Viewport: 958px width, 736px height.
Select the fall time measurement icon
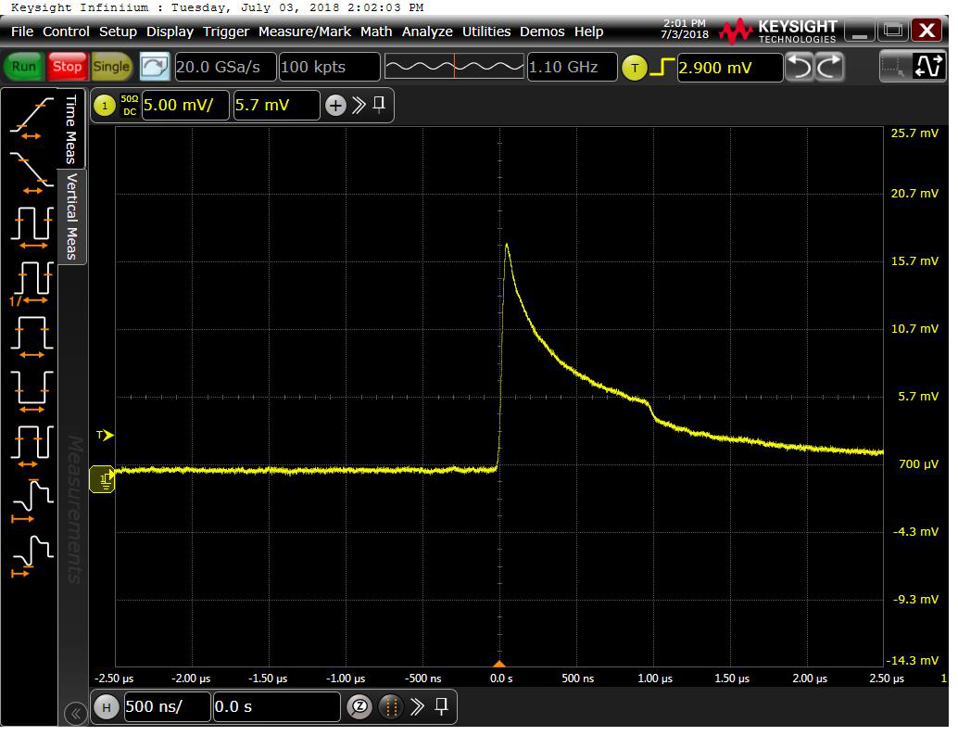click(x=32, y=170)
